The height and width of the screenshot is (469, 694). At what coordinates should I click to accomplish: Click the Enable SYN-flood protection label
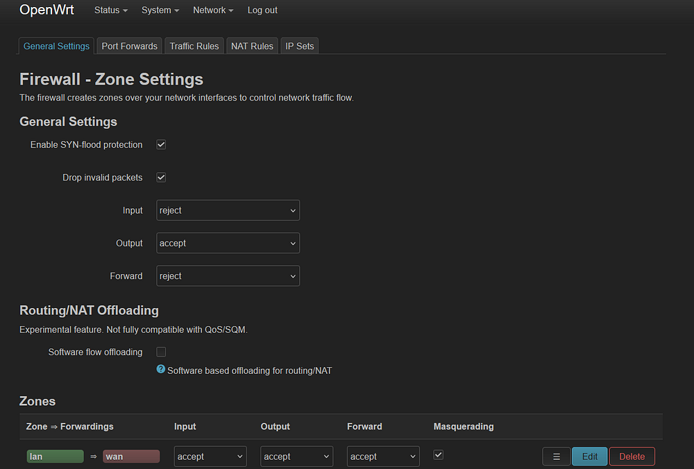tap(86, 145)
